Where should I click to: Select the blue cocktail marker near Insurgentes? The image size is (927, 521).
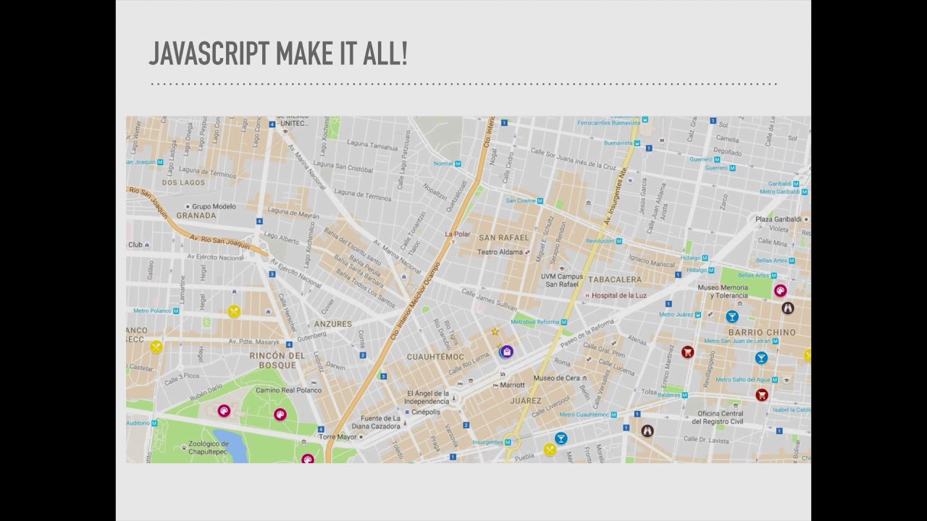561,438
